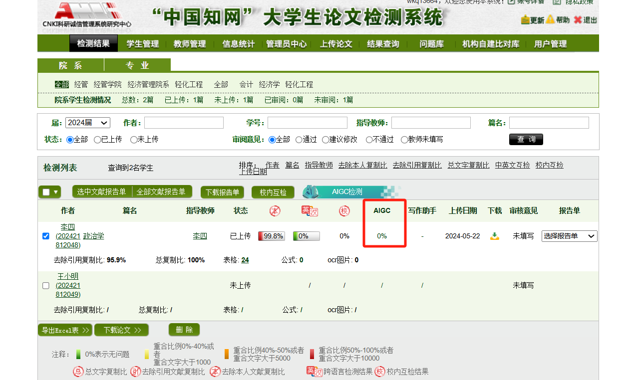The image size is (637, 380).
Task: Click the 帮助 help warning icon
Action: tap(550, 20)
